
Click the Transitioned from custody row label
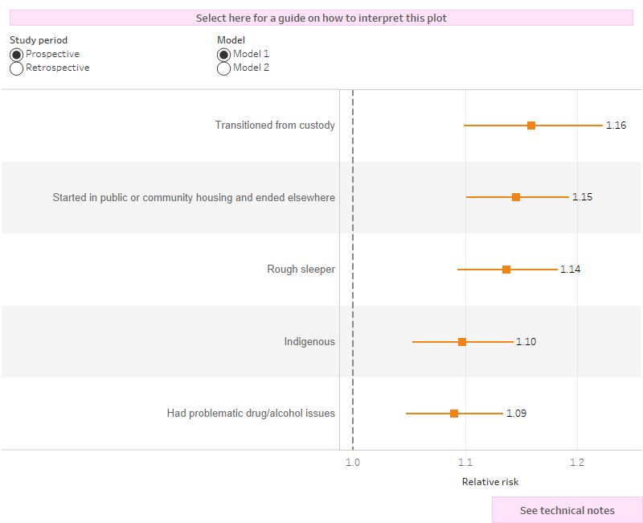pos(276,125)
